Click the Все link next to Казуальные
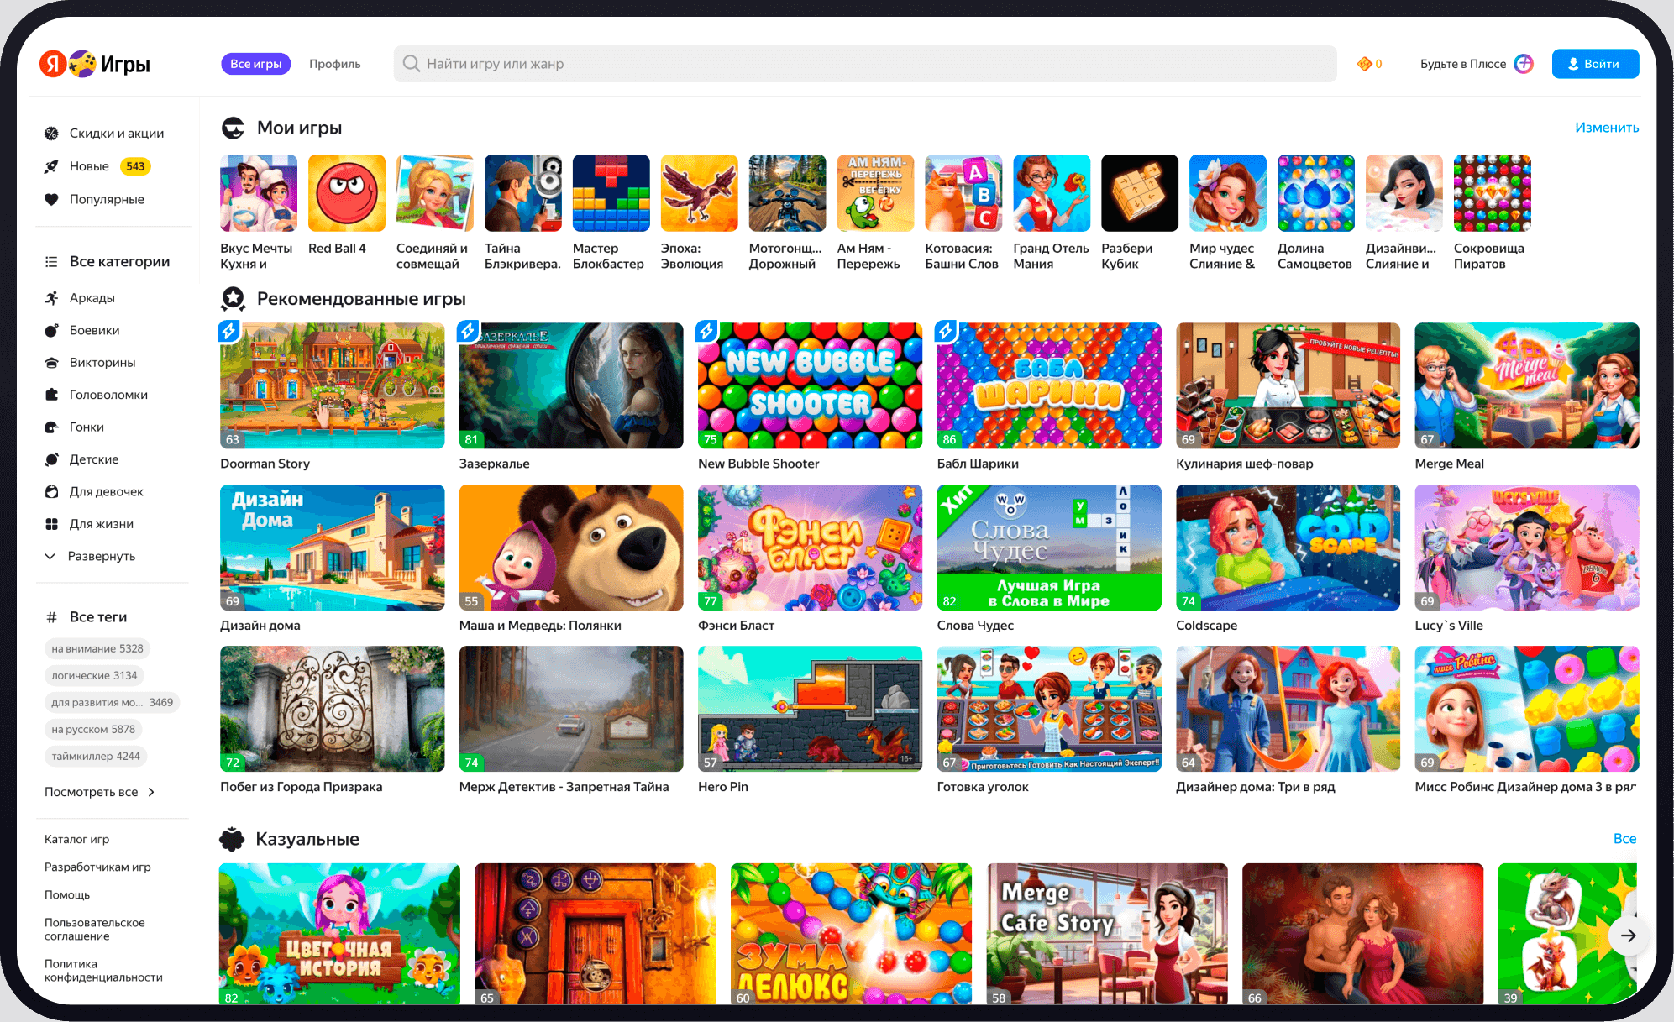The width and height of the screenshot is (1674, 1022). coord(1624,839)
